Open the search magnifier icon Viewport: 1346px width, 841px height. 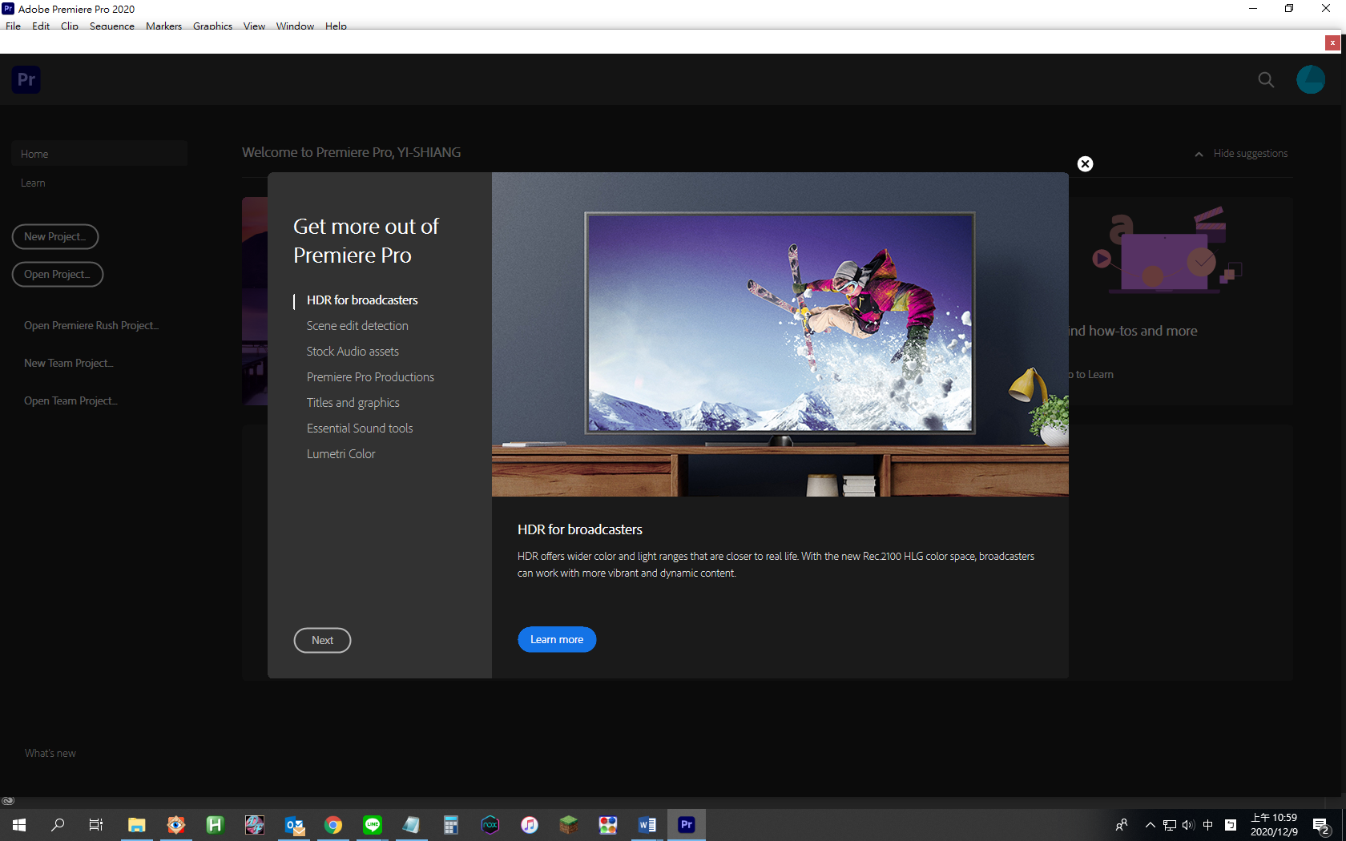click(1266, 79)
